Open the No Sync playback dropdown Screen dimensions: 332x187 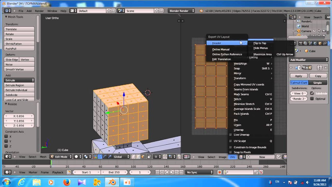[x=199, y=172]
